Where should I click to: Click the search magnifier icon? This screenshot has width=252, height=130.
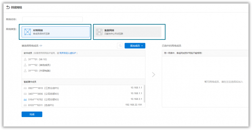(120, 46)
